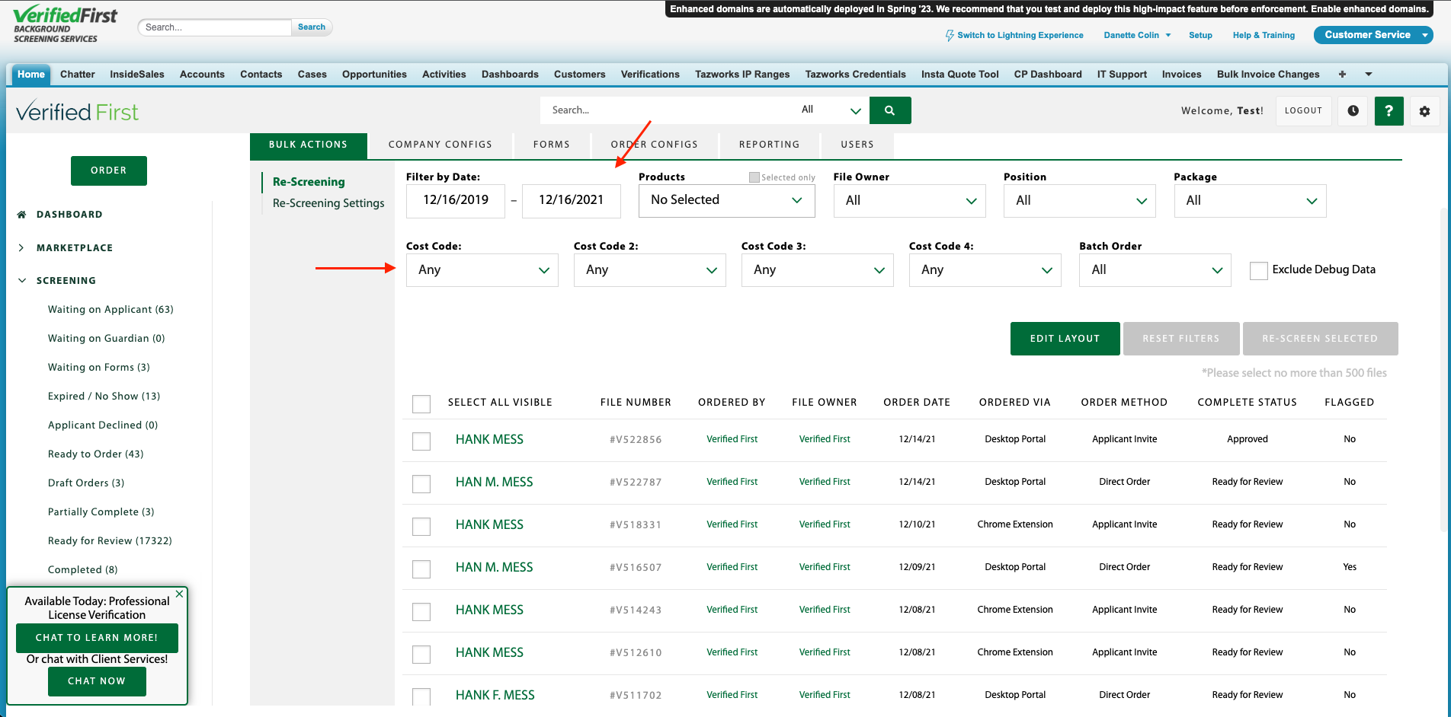The height and width of the screenshot is (717, 1451).
Task: Switch to the Reporting tab
Action: 770,145
